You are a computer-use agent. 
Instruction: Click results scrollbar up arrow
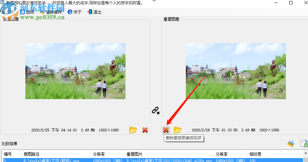[x=306, y=153]
